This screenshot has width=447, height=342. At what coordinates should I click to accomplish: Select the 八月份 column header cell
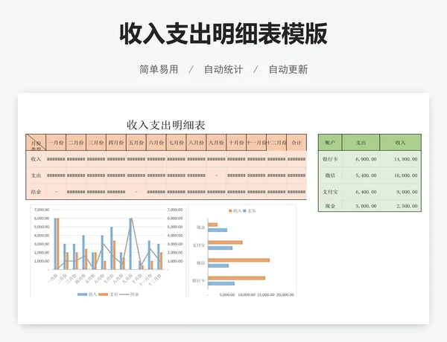pos(196,143)
